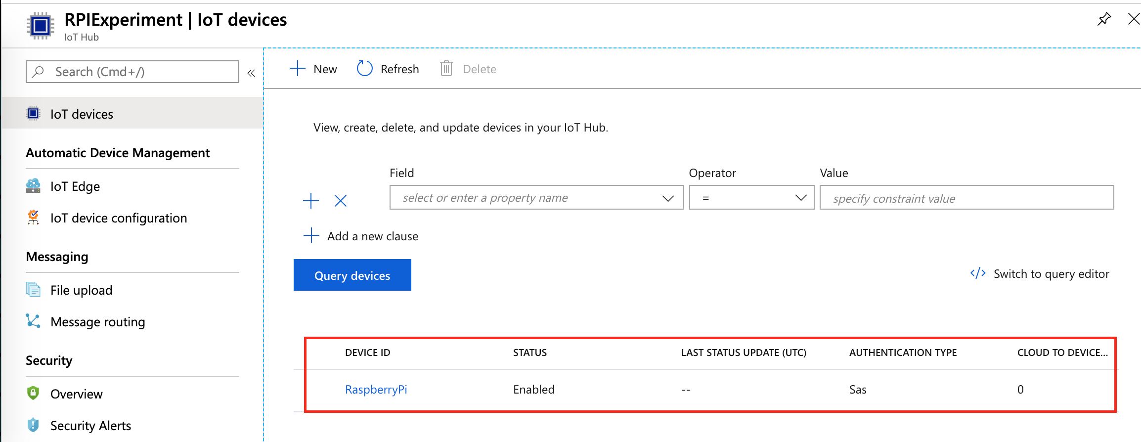Refresh the device list
The width and height of the screenshot is (1141, 442).
coord(388,69)
